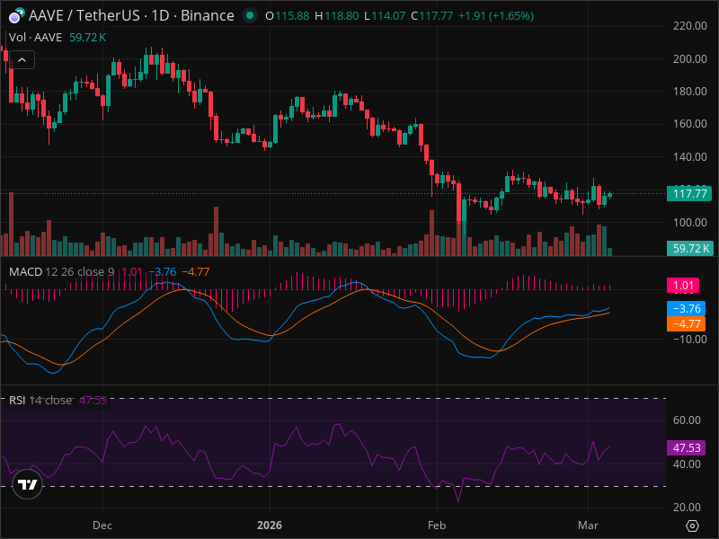Click the 160.00 price scale label
Viewport: 719px width, 539px height.
(689, 124)
